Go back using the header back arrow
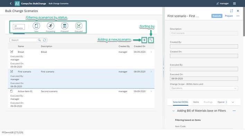Viewport: 245px width, 136px height. point(11,3)
